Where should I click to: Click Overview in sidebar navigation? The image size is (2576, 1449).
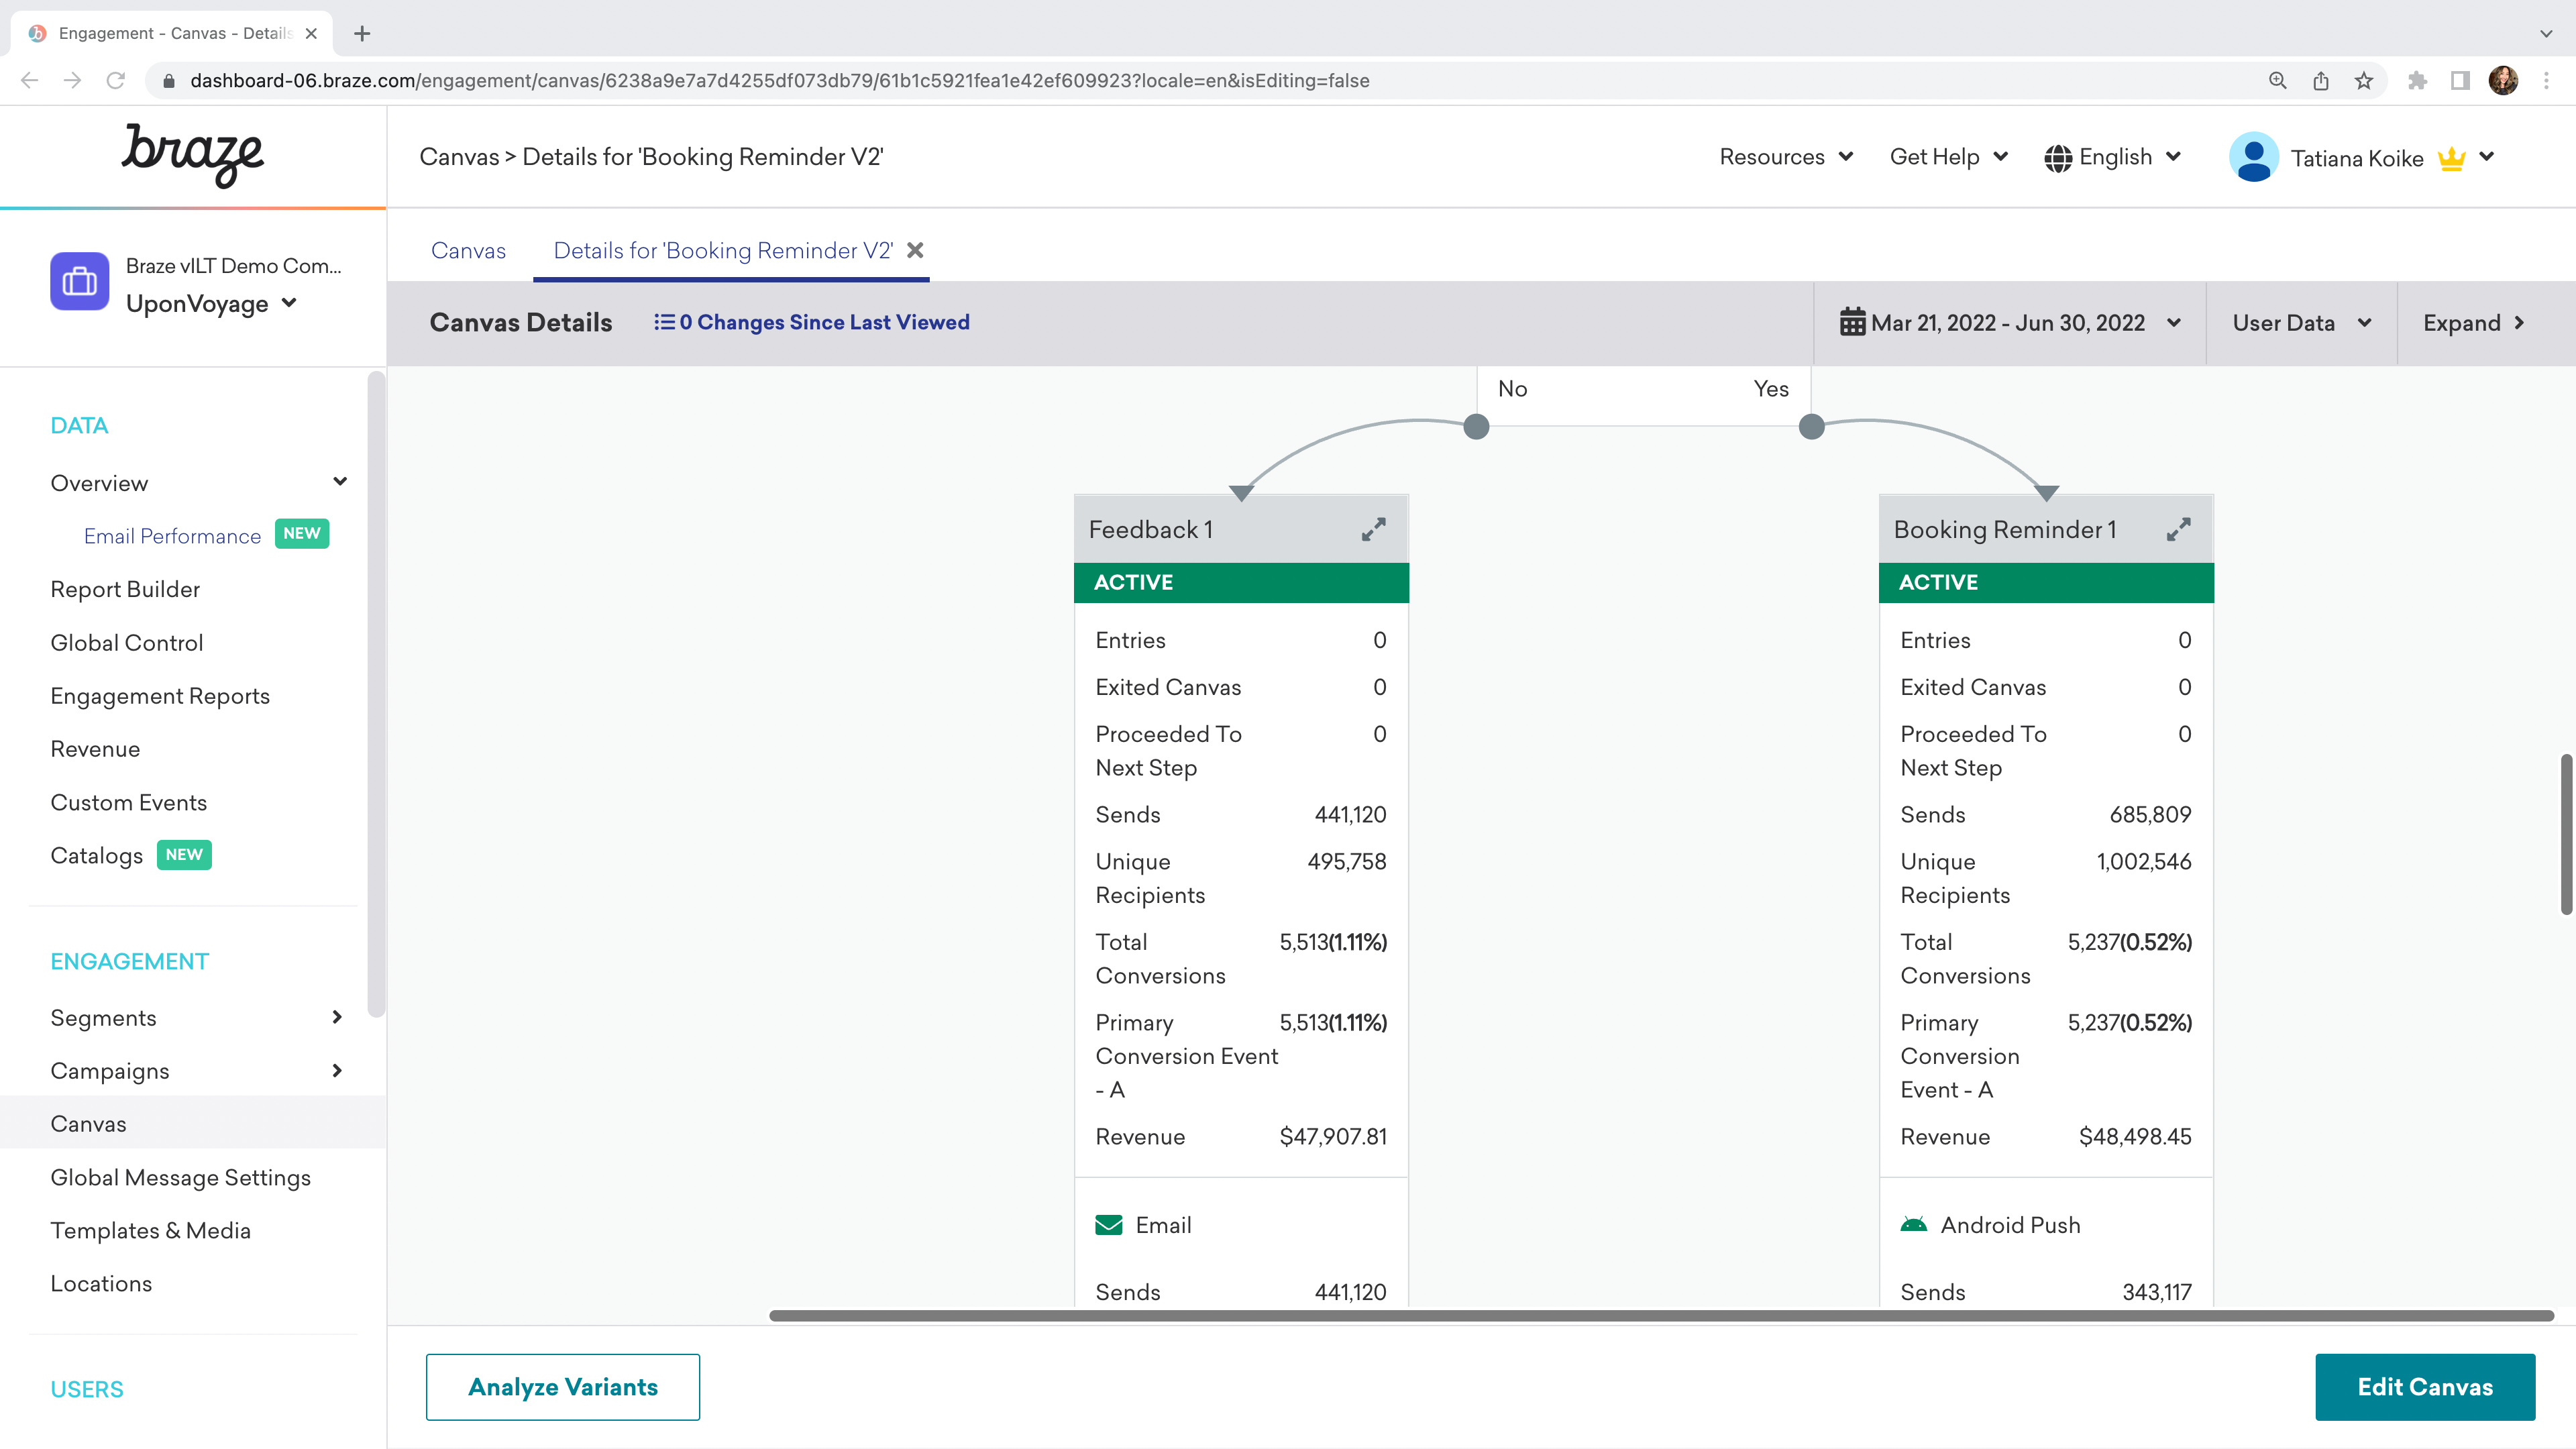pyautogui.click(x=99, y=481)
